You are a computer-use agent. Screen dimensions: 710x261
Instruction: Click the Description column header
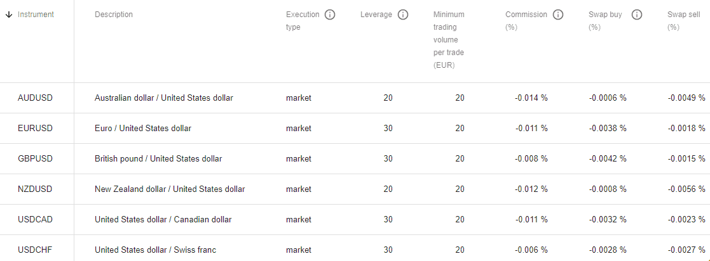point(114,15)
